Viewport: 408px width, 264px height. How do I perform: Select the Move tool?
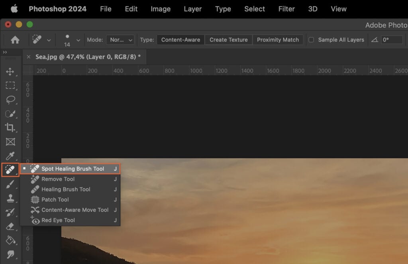pos(11,72)
